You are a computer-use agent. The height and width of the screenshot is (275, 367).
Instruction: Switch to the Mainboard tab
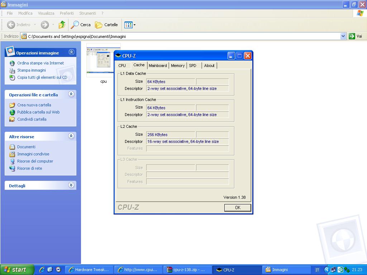click(158, 66)
